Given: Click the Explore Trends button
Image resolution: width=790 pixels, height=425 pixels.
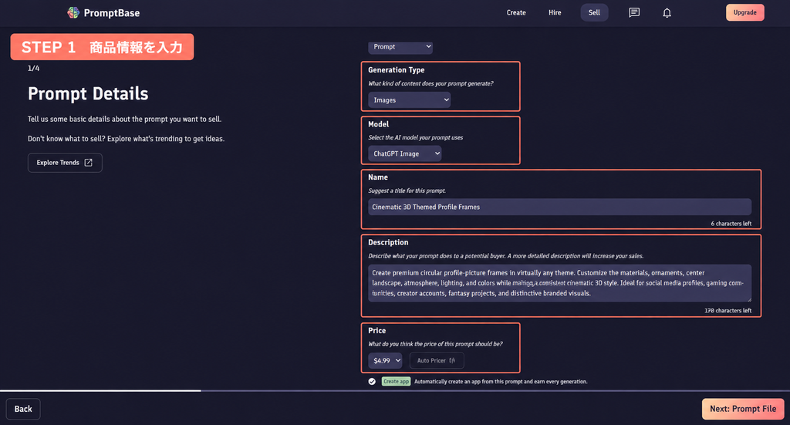Looking at the screenshot, I should click(x=65, y=163).
